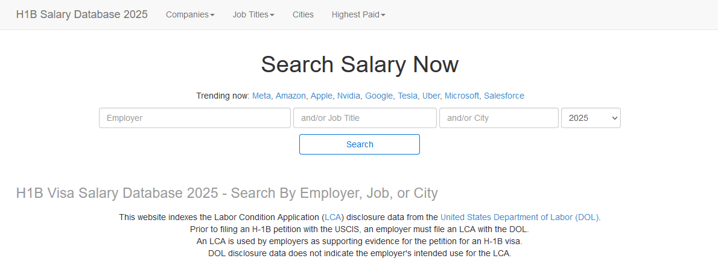Open the Companies dropdown menu
The width and height of the screenshot is (718, 276).
point(190,14)
